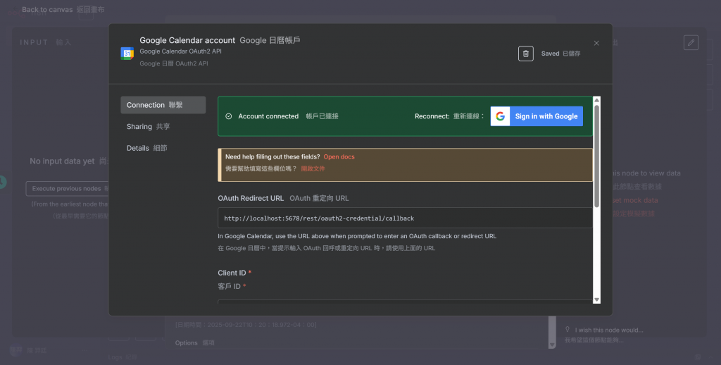The width and height of the screenshot is (721, 365).
Task: Click the lightbulb icon beside I wish this node would
Action: [568, 330]
